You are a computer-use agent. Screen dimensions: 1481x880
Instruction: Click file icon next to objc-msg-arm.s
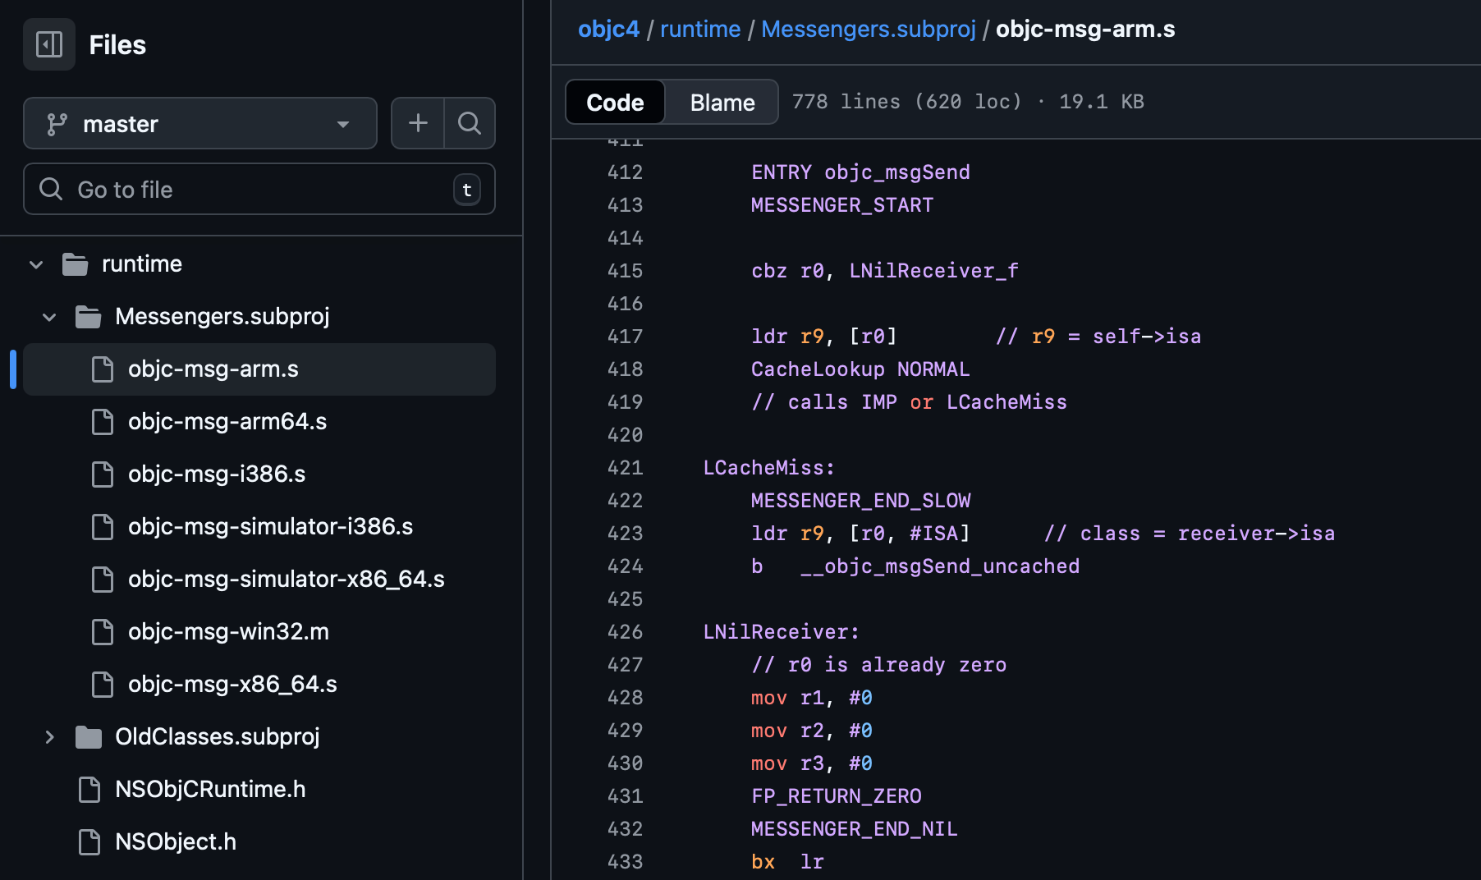click(103, 369)
